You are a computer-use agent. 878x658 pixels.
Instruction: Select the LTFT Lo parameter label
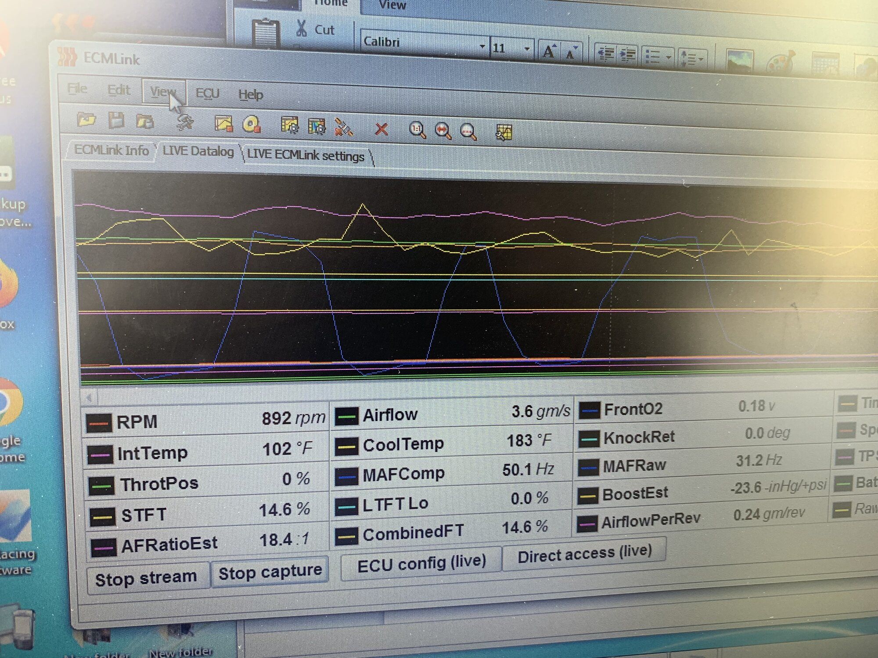click(395, 504)
